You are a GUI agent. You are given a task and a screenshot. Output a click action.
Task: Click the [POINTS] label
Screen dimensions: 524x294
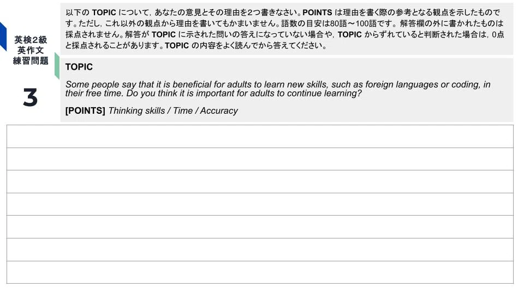(x=85, y=111)
